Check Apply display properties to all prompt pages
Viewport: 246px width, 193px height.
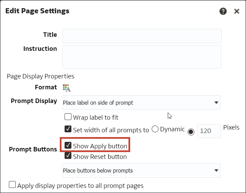pyautogui.click(x=12, y=185)
